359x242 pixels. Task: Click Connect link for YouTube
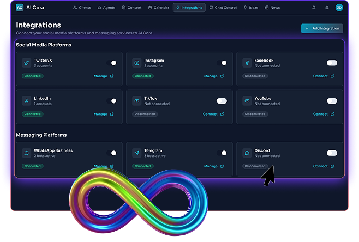click(x=324, y=114)
